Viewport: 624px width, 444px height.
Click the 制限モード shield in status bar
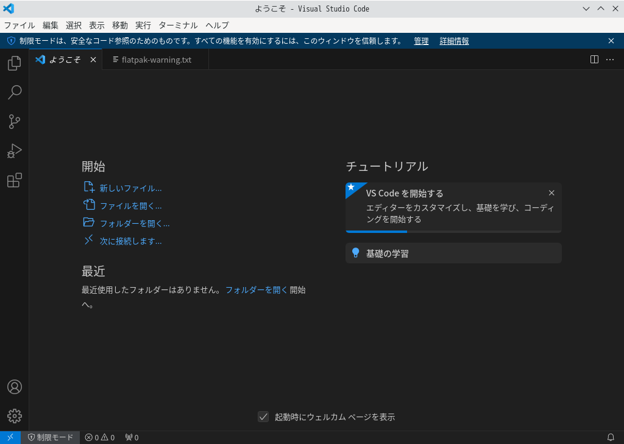tap(50, 437)
